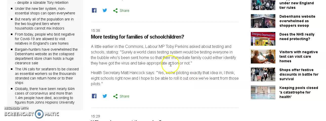
Task: Click Facebook icon under the 15:38 post
Action: (94, 96)
